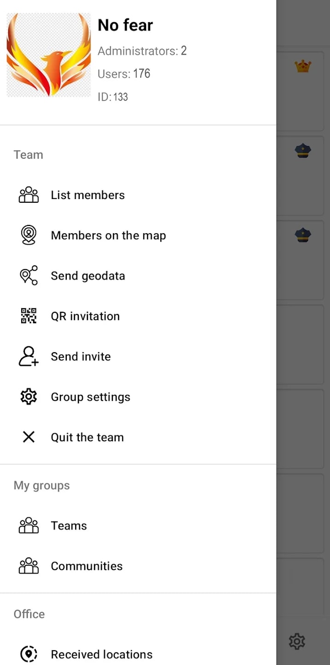Select the Send geodata menu item
The width and height of the screenshot is (330, 665).
[x=138, y=276]
